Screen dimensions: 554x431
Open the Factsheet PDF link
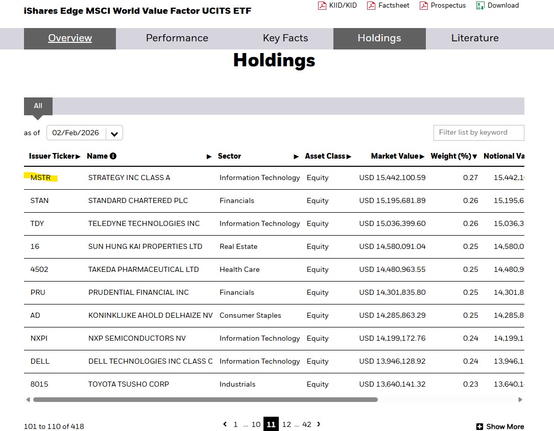tap(388, 5)
